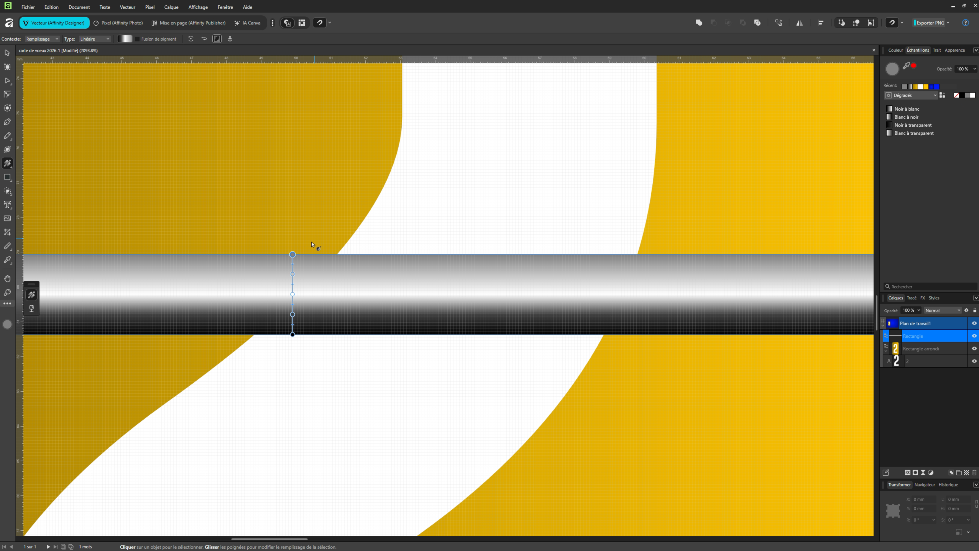Open the Normal blend mode dropdown
979x551 pixels.
click(x=943, y=310)
